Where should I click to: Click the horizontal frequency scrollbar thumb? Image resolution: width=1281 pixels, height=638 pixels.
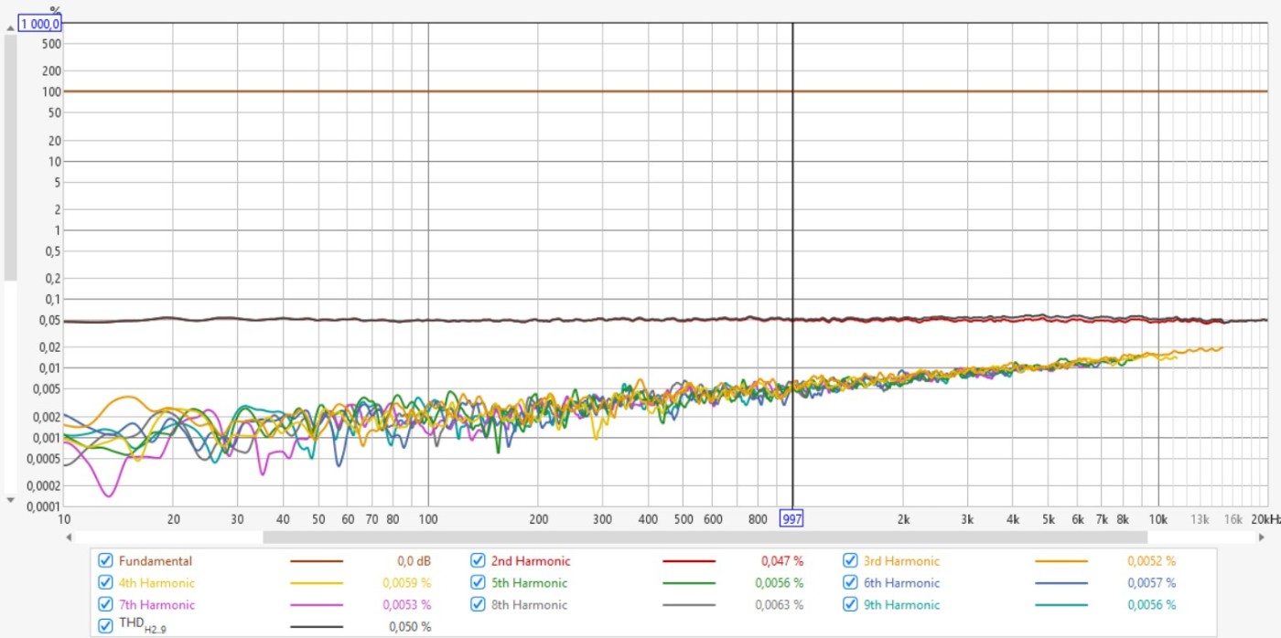pos(705,537)
